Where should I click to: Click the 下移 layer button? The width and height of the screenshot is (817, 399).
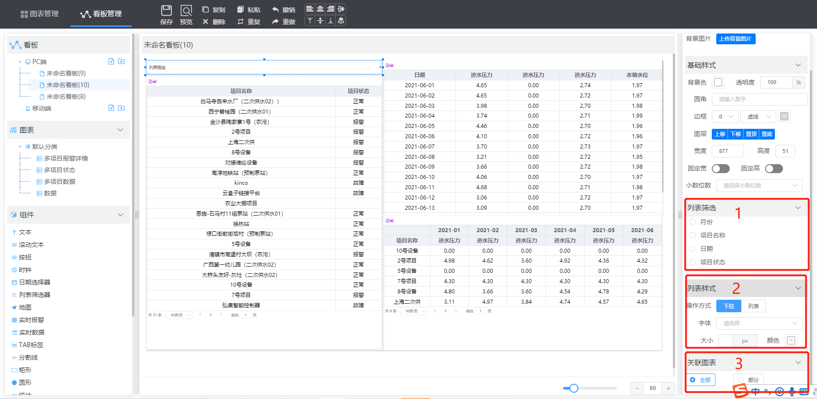click(x=736, y=134)
